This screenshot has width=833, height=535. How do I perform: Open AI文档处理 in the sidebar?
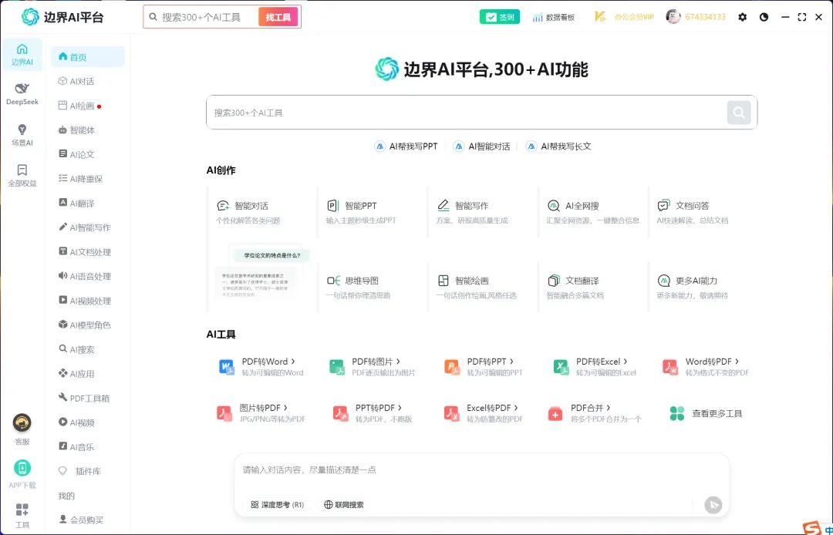pyautogui.click(x=88, y=252)
